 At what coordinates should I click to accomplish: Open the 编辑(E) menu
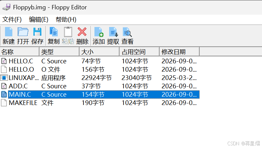click(x=39, y=20)
